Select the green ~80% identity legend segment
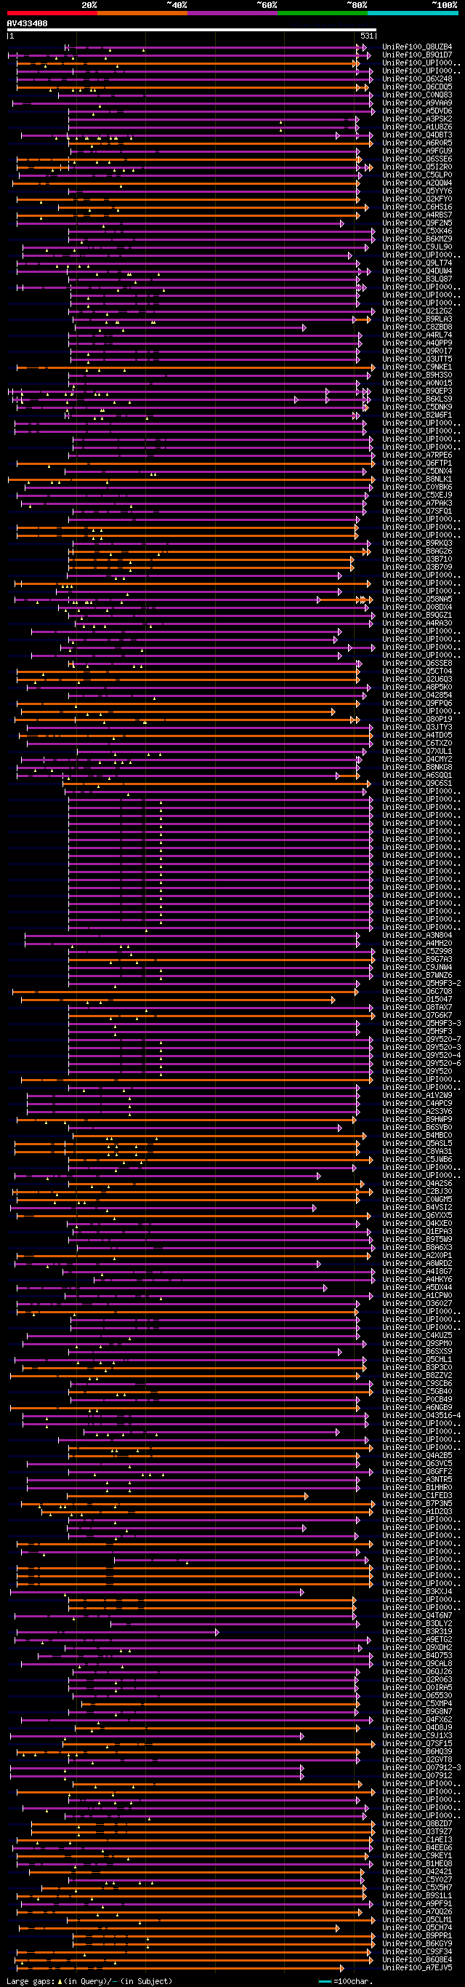The width and height of the screenshot is (465, 1987). click(x=323, y=13)
